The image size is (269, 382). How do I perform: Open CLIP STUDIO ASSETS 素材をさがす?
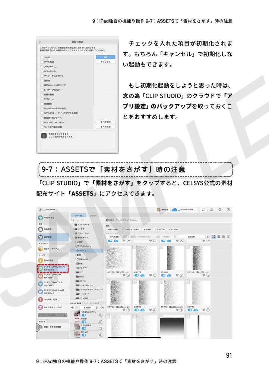point(53,268)
